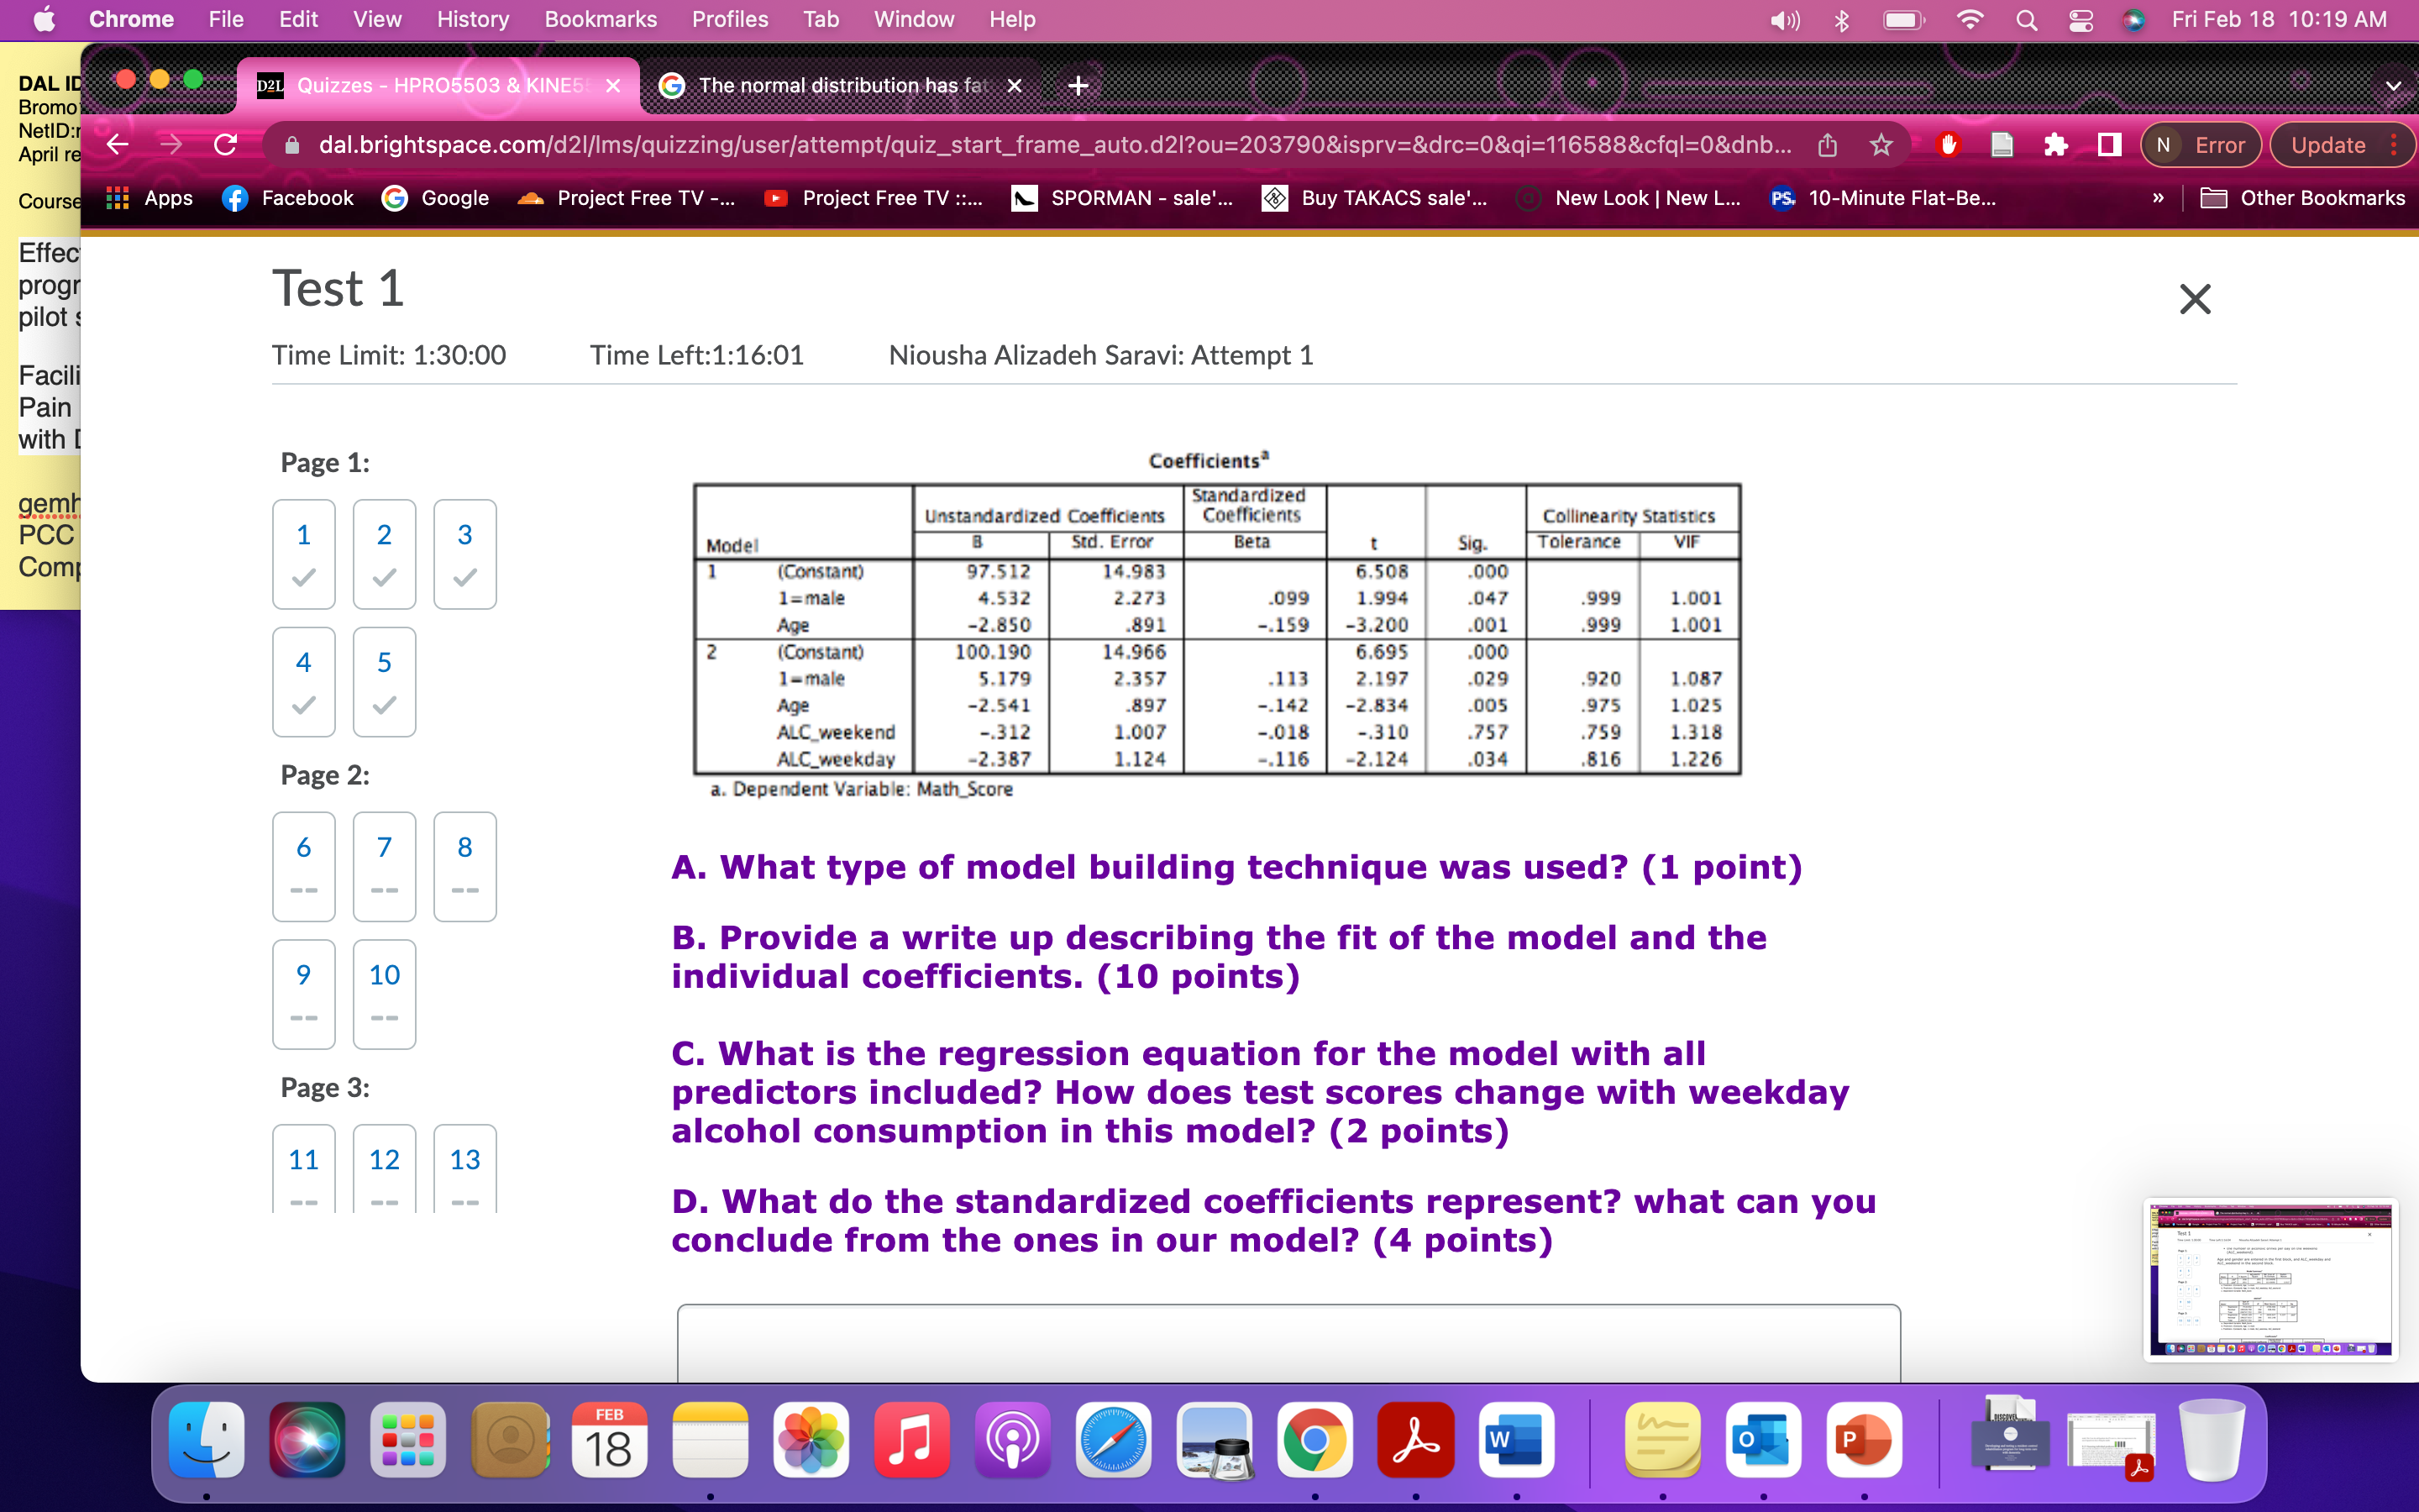Open Facebook from the bookmarks bar
The width and height of the screenshot is (2419, 1512).
coord(287,198)
